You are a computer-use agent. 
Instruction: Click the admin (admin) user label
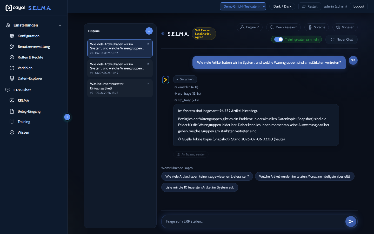point(335,6)
